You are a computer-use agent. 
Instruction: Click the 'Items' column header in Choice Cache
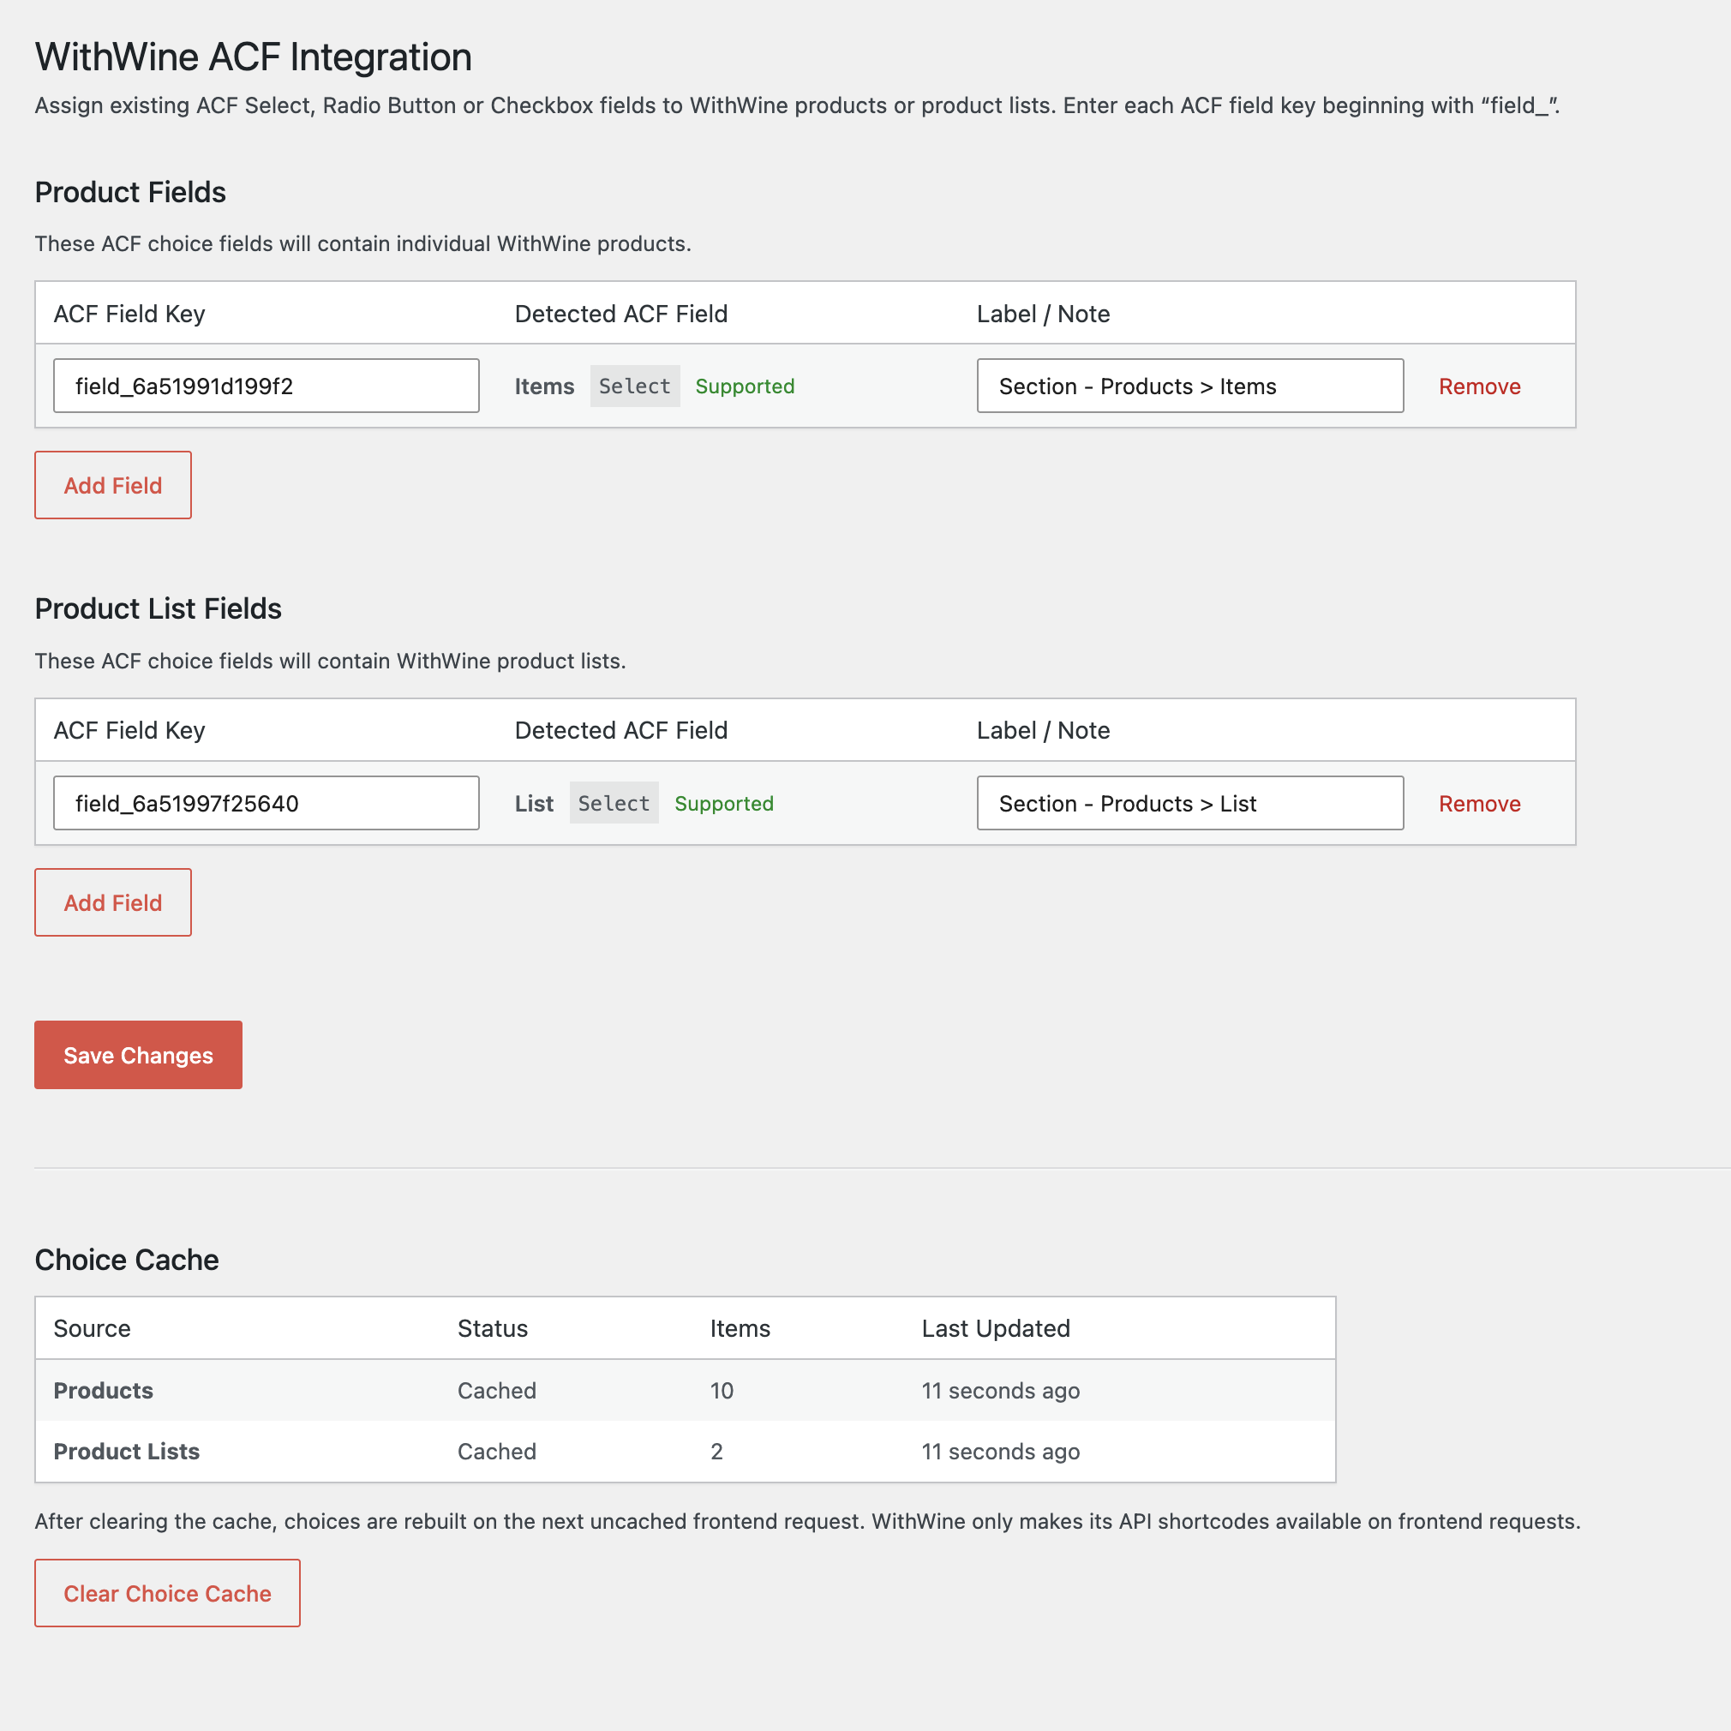(x=740, y=1328)
